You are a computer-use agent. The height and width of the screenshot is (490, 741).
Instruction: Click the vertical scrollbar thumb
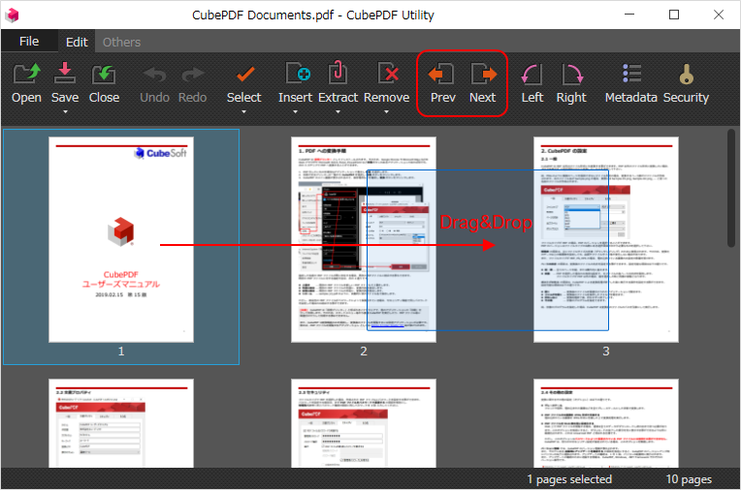coord(731,189)
